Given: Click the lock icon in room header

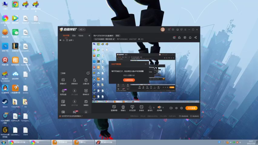Looking at the screenshot, I should click(179, 37).
